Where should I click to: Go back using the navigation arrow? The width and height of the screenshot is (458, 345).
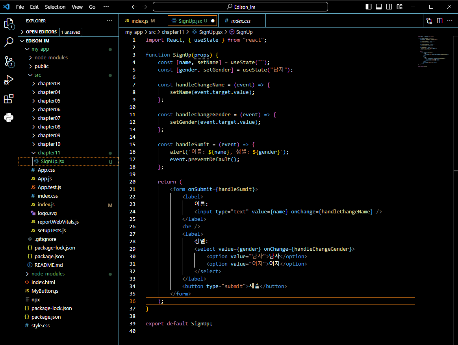pyautogui.click(x=134, y=7)
